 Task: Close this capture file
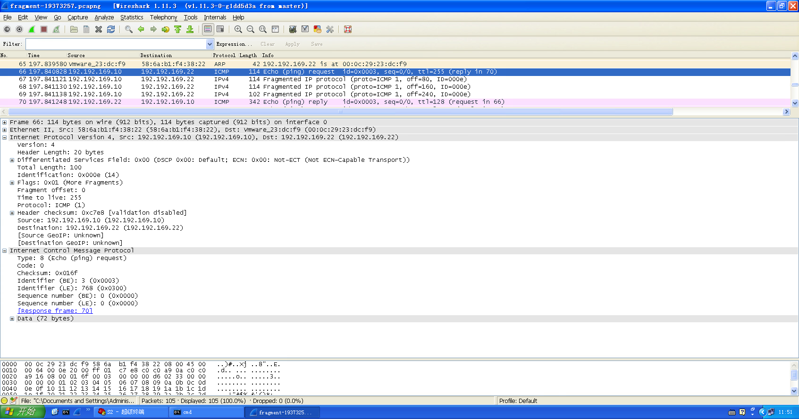pyautogui.click(x=99, y=29)
